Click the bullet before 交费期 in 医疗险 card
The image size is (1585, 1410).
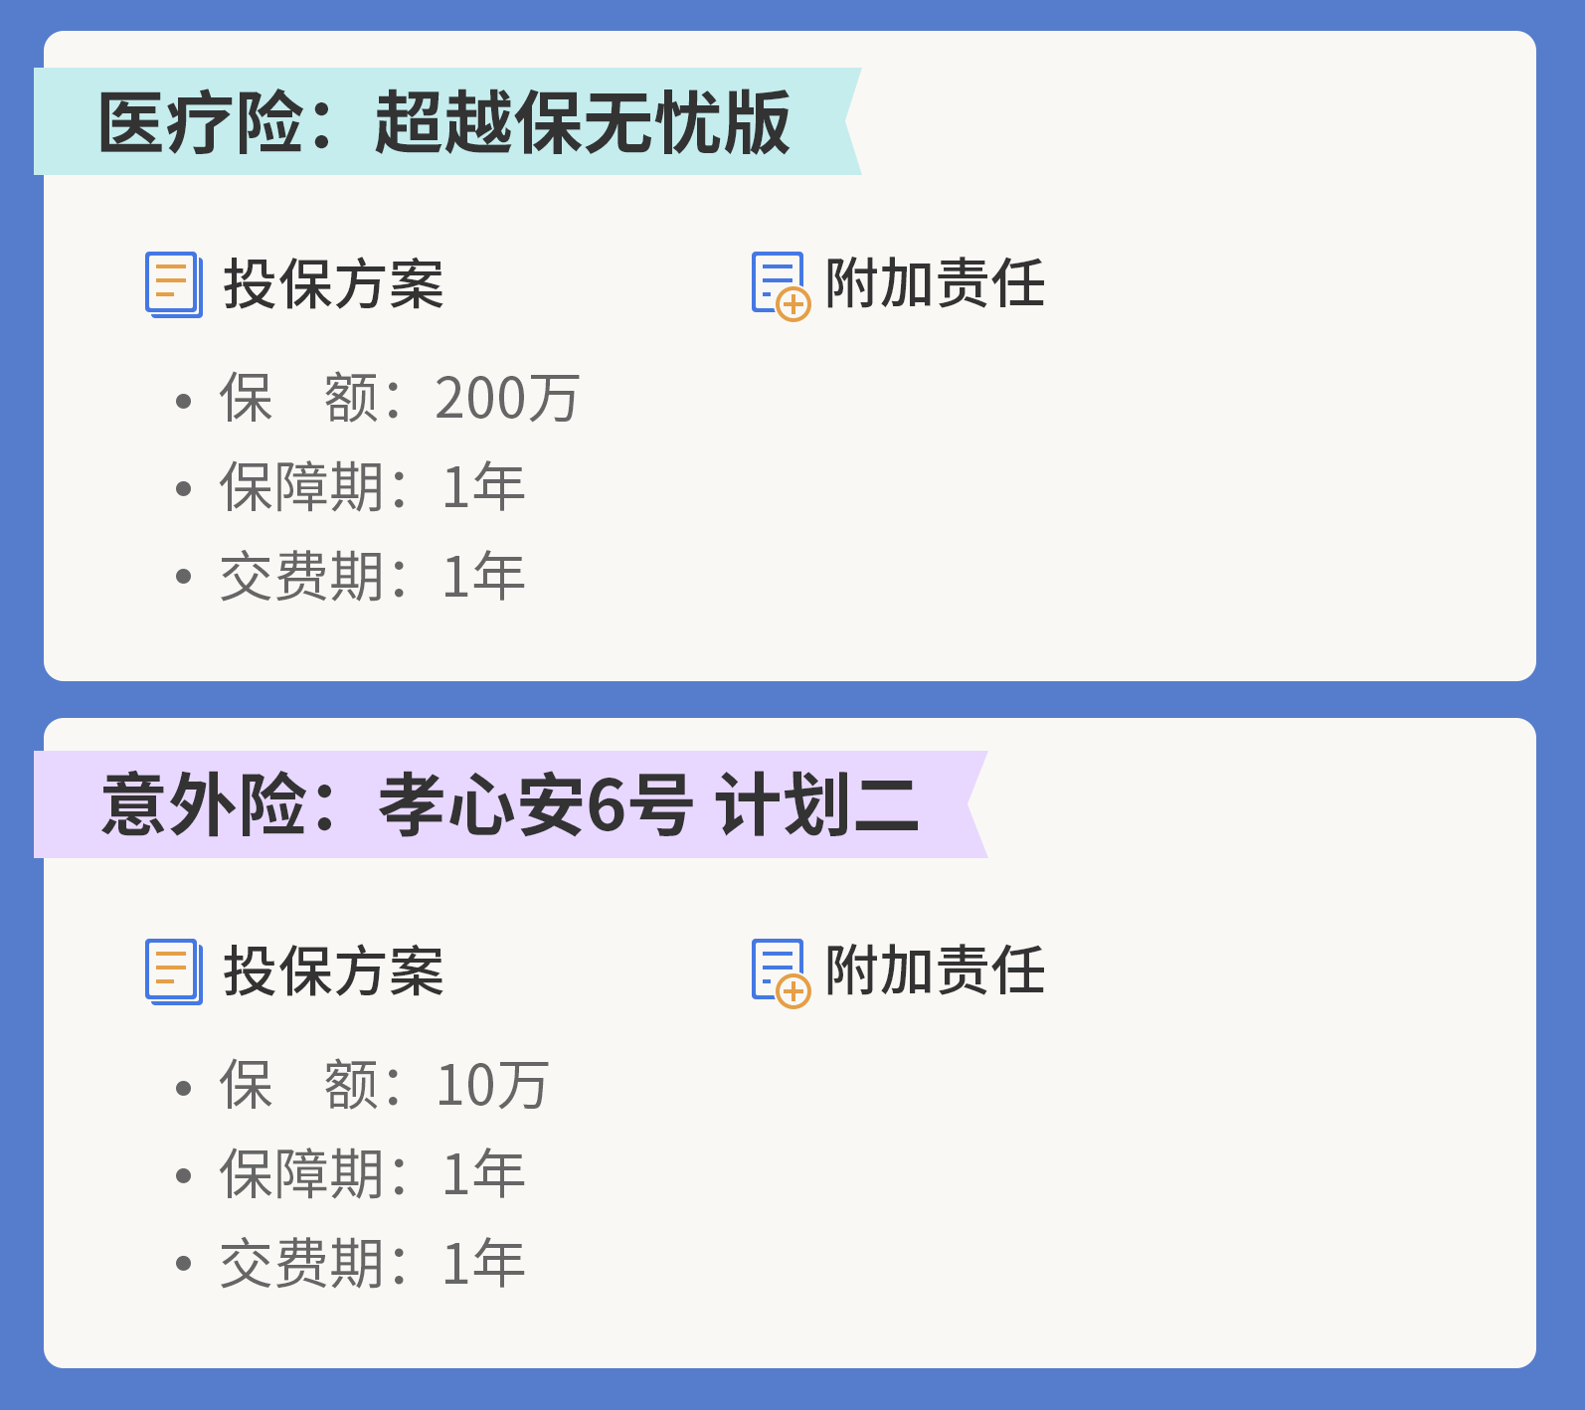(183, 577)
